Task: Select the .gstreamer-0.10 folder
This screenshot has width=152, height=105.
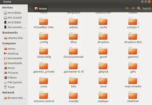Action: coord(73,67)
